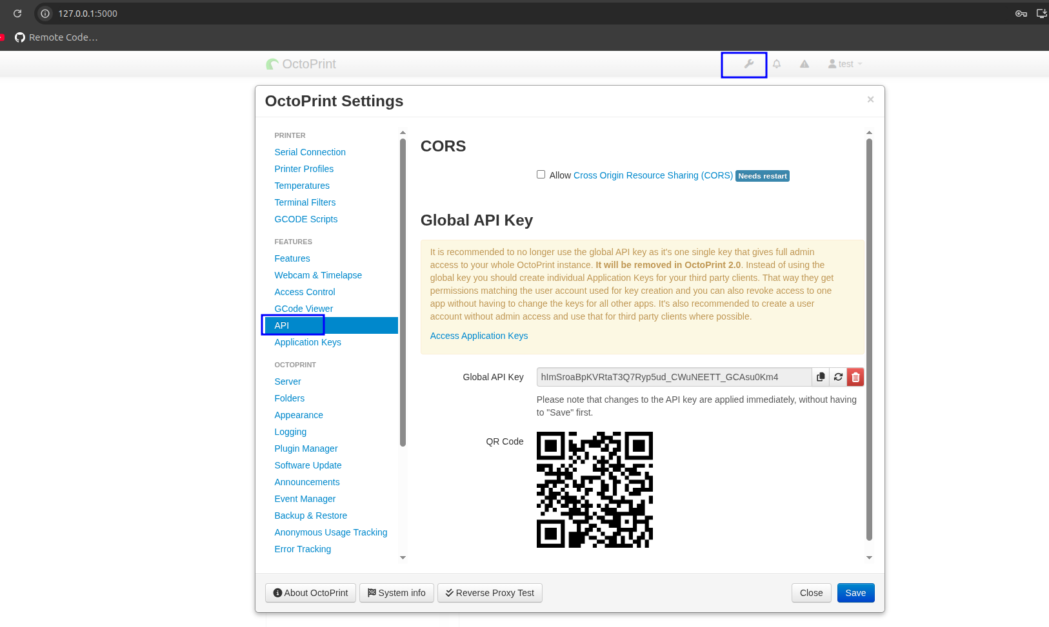Click the sidebar scroll down arrow
Screen dimensions: 1049x627
point(403,557)
